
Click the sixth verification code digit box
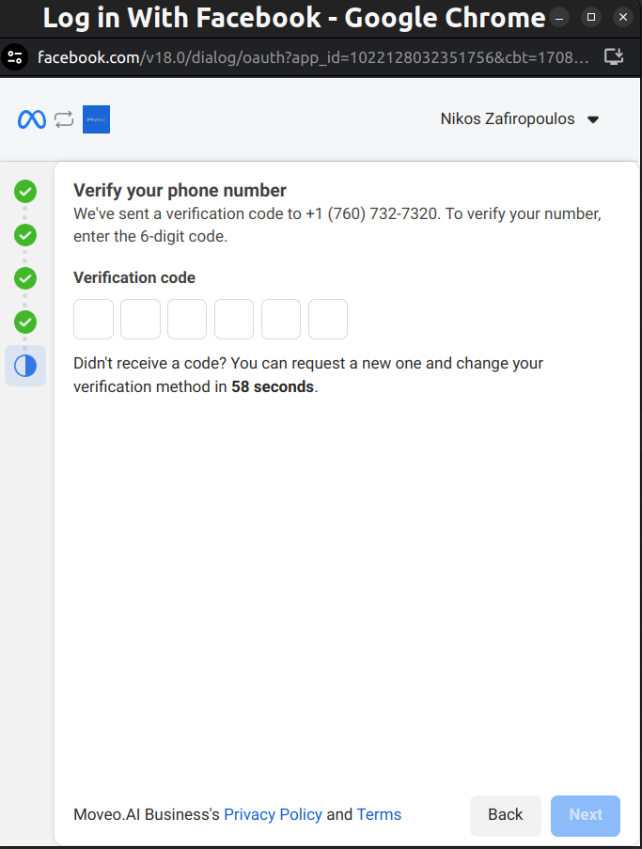click(328, 319)
